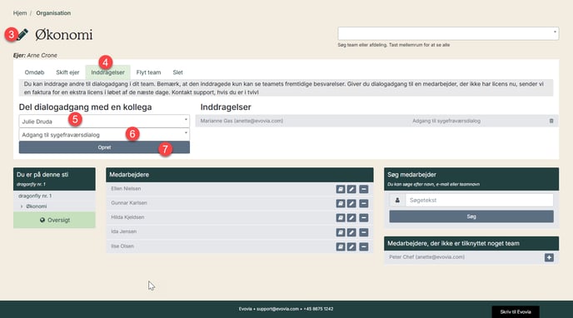Screen dimensions: 573x318
Task: Click the Gunnar Karlsen employee name
Action: click(129, 203)
